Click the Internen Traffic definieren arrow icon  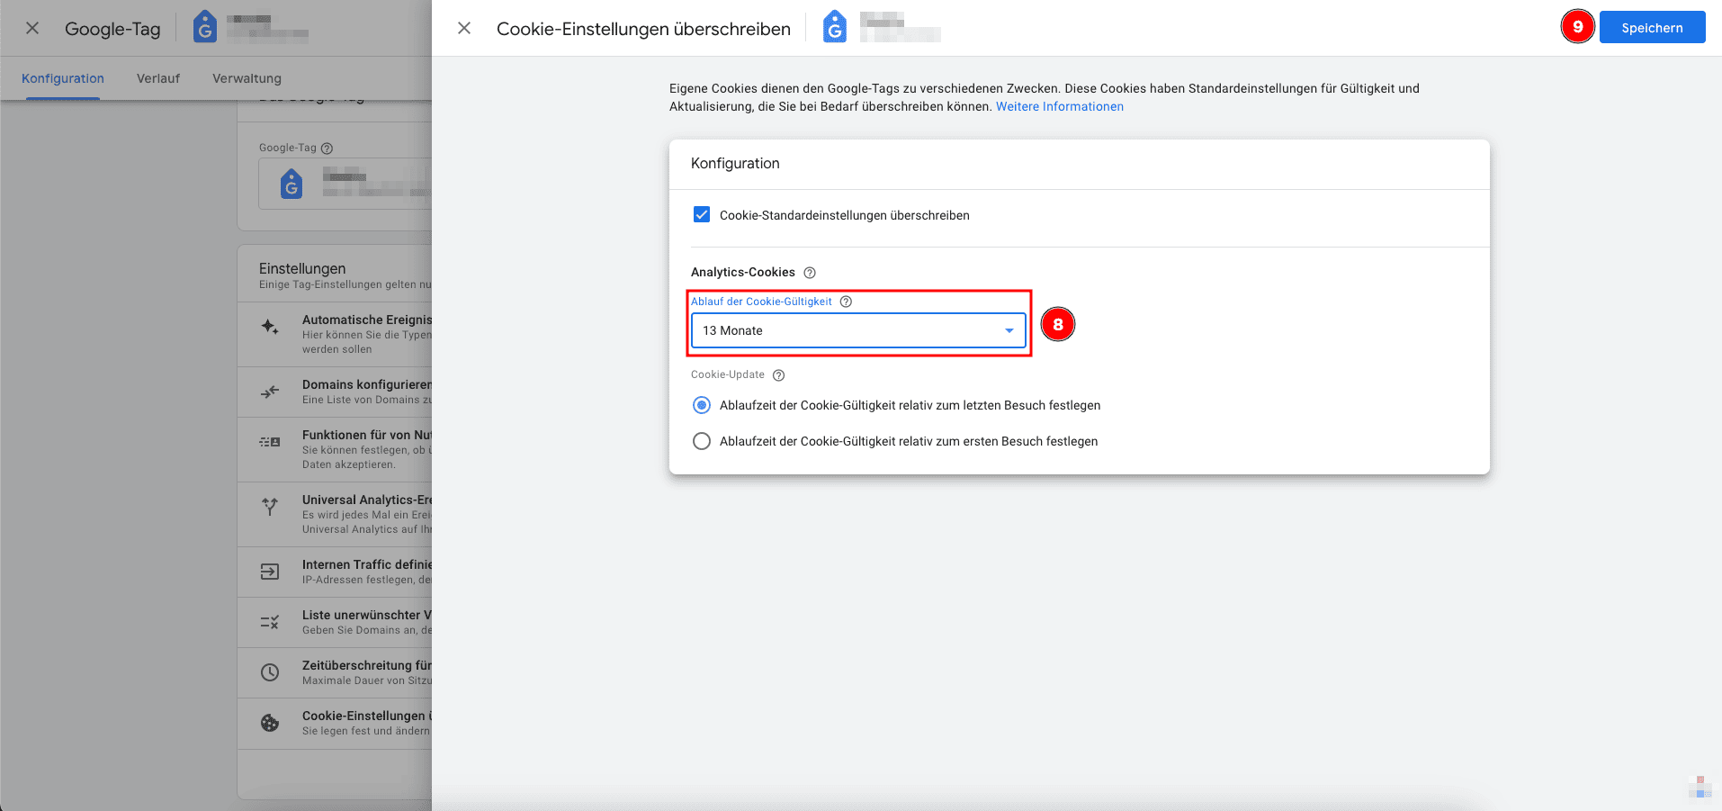(x=270, y=572)
